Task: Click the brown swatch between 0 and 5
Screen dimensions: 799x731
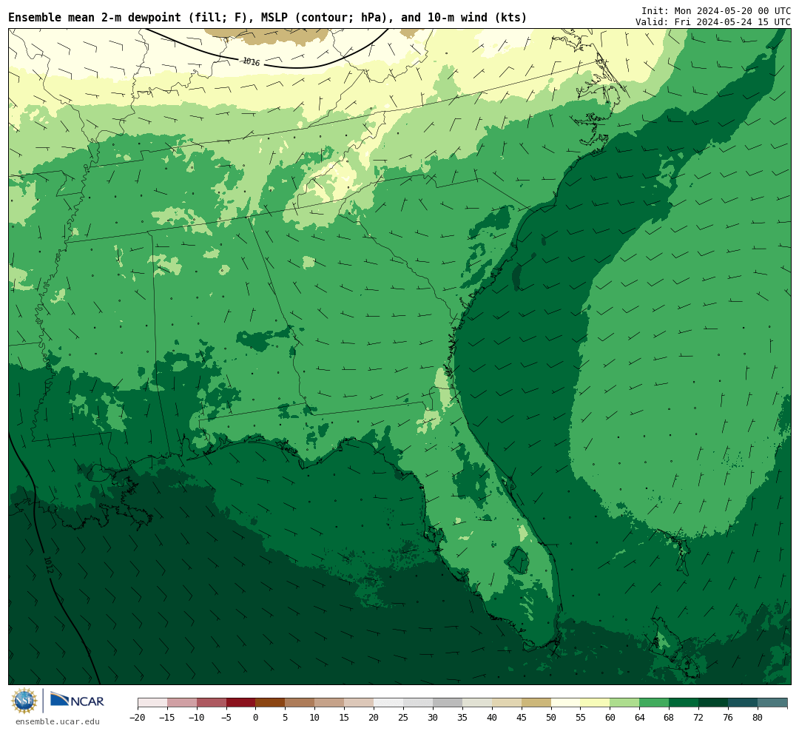Action: point(271,703)
